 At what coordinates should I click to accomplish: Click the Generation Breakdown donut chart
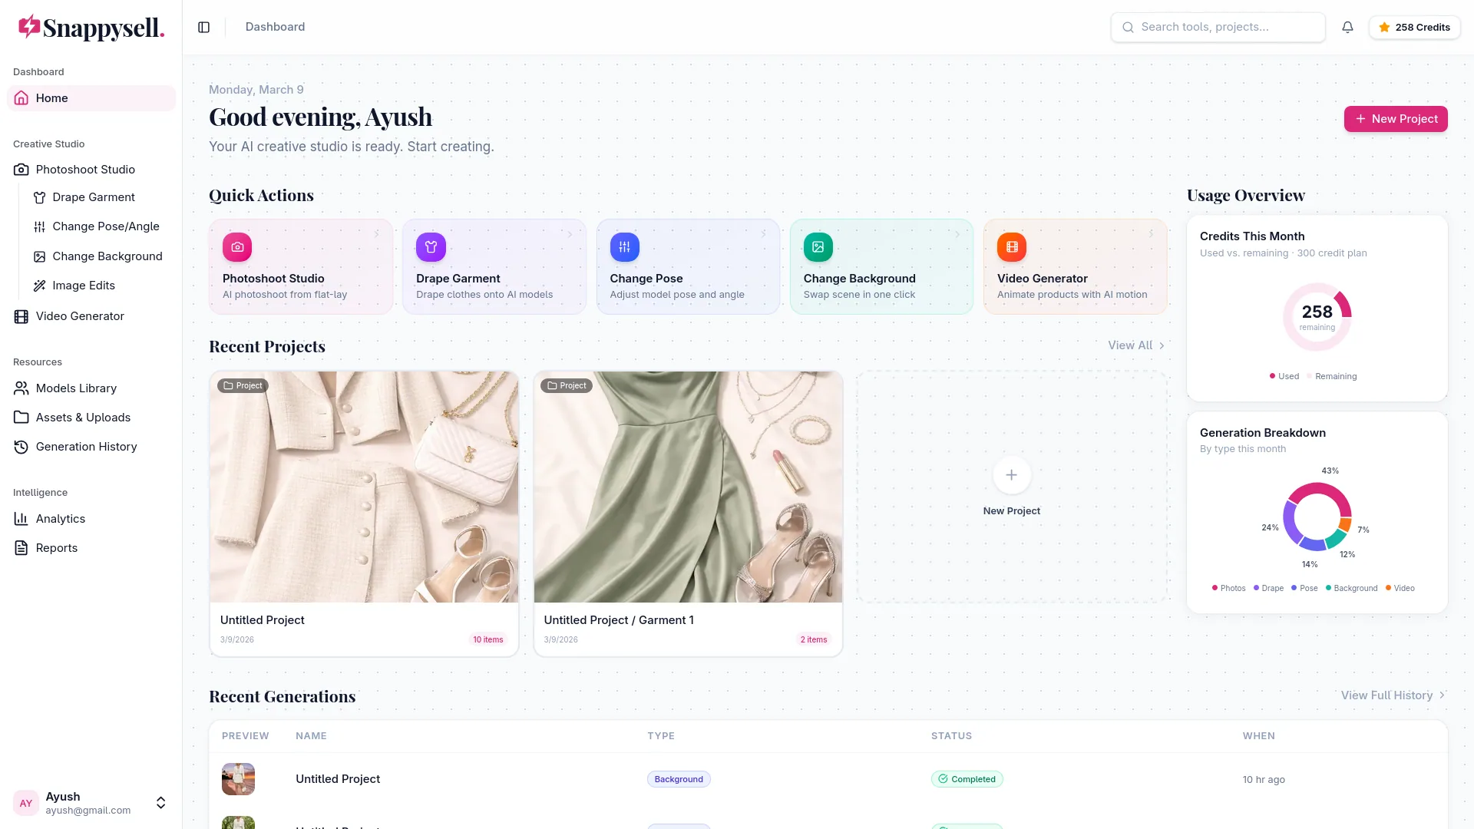pyautogui.click(x=1317, y=517)
